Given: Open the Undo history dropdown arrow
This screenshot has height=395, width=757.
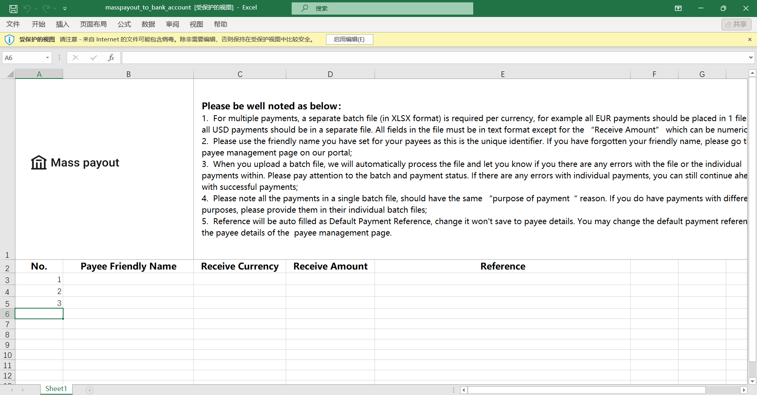Looking at the screenshot, I should pyautogui.click(x=36, y=8).
